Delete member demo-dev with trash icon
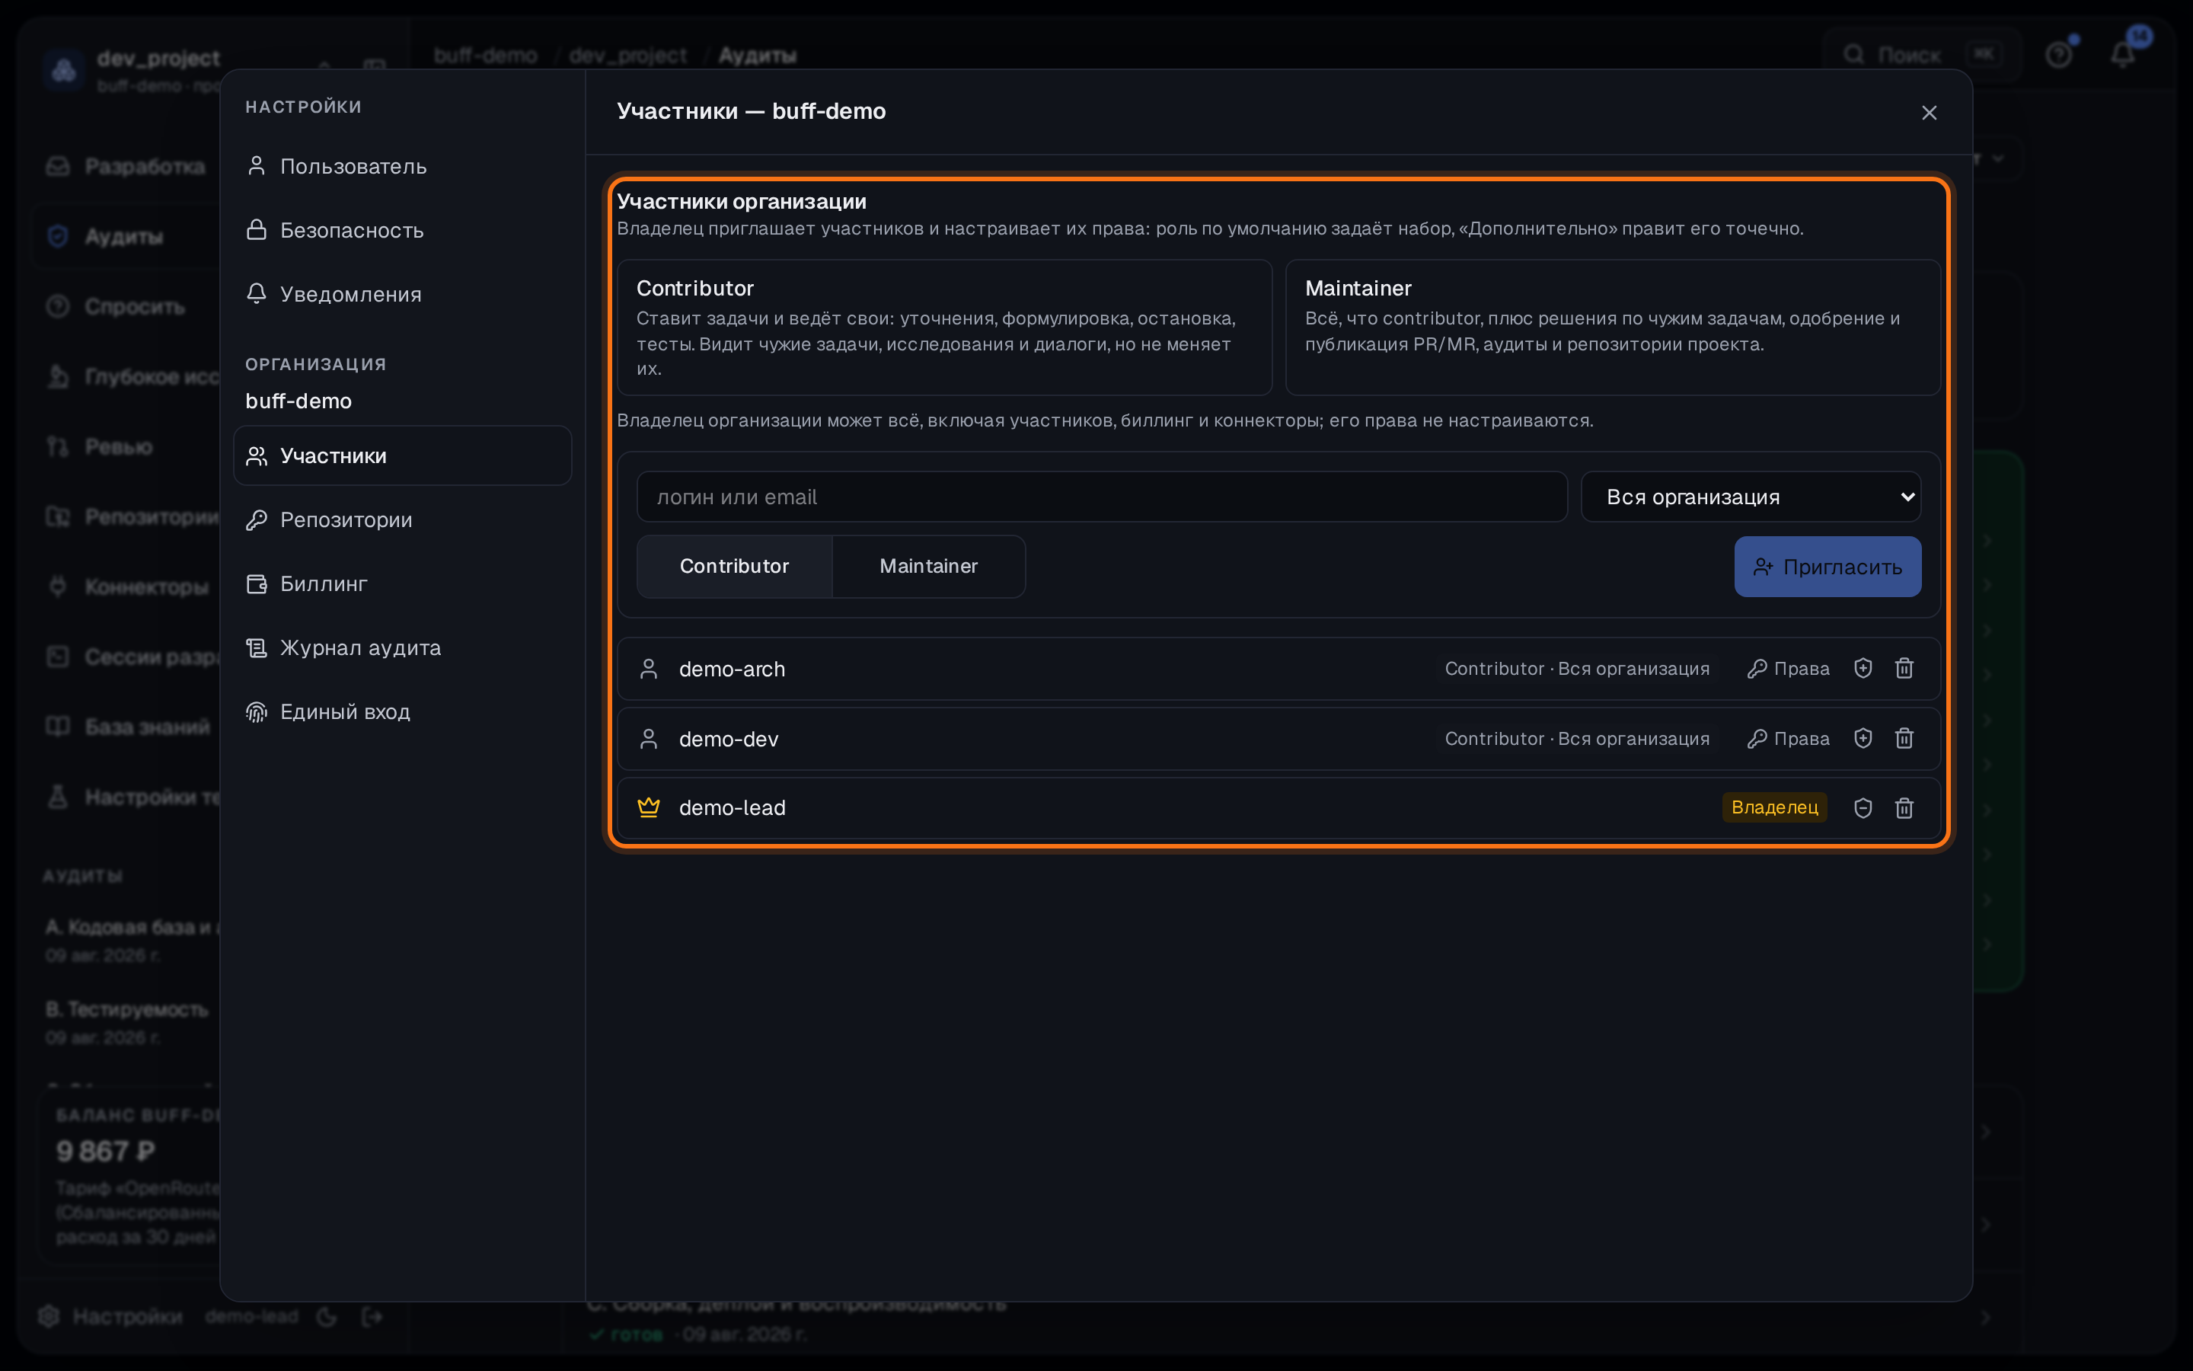Viewport: 2193px width, 1371px height. pos(1904,738)
